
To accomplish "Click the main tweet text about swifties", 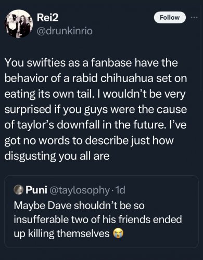I will tap(96, 109).
